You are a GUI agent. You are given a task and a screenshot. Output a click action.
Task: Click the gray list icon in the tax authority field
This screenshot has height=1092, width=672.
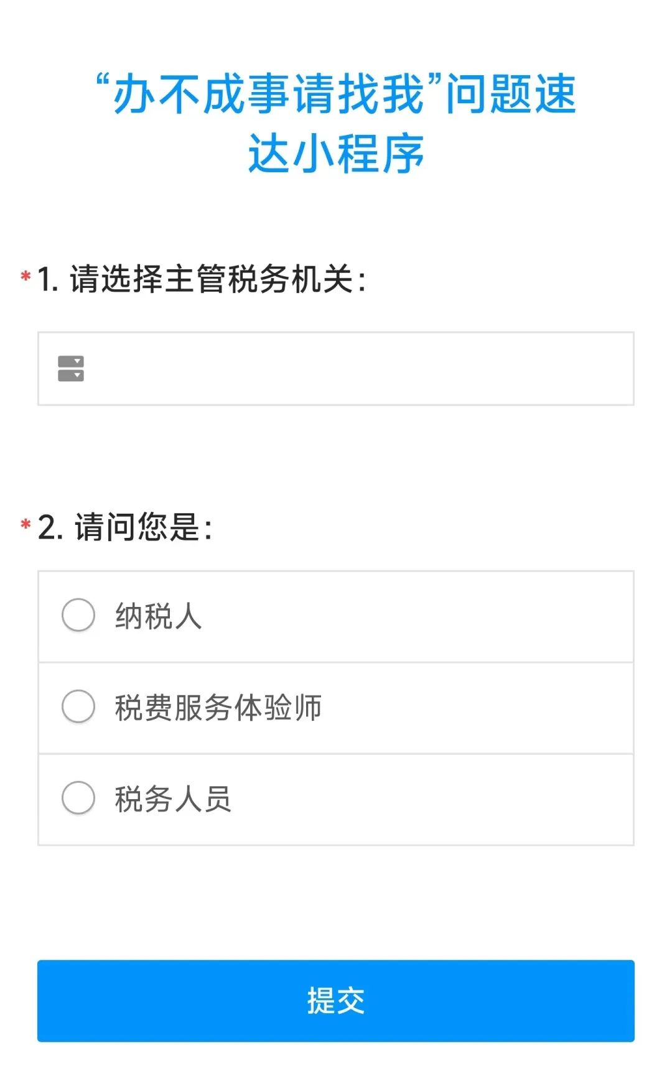[71, 369]
